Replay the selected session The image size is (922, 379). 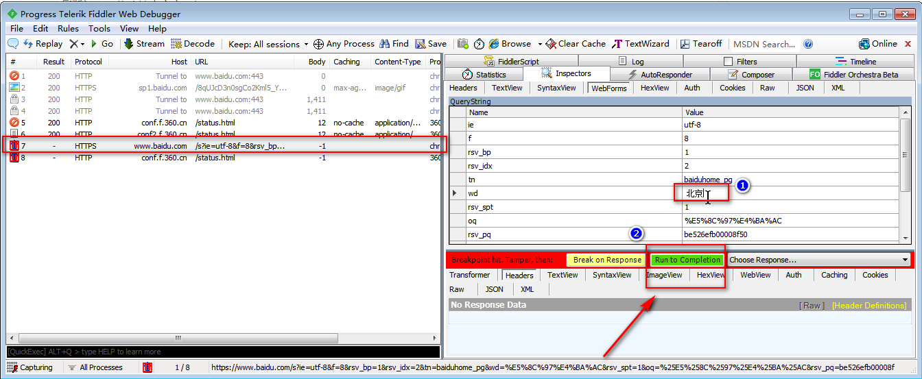pos(43,44)
